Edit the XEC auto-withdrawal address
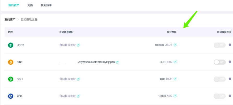Screen dimensions: 233x105 [x=78, y=96]
